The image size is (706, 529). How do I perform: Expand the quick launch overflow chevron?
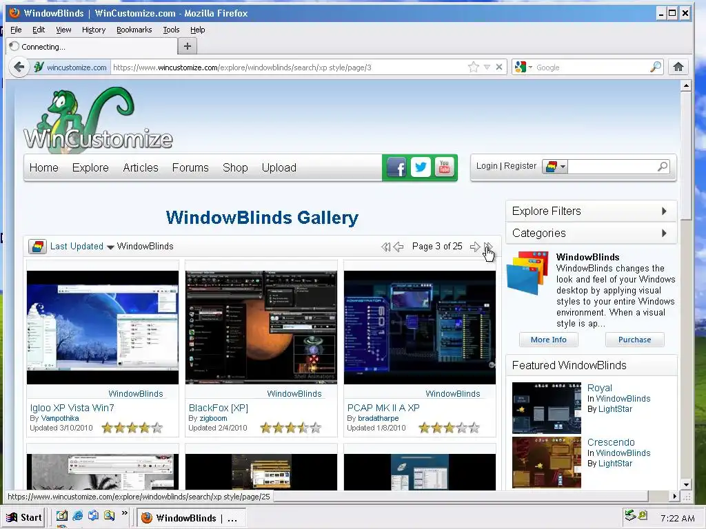[x=124, y=512]
